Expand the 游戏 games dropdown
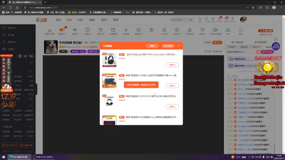Screen dimensions: 285x160 point(104,20)
